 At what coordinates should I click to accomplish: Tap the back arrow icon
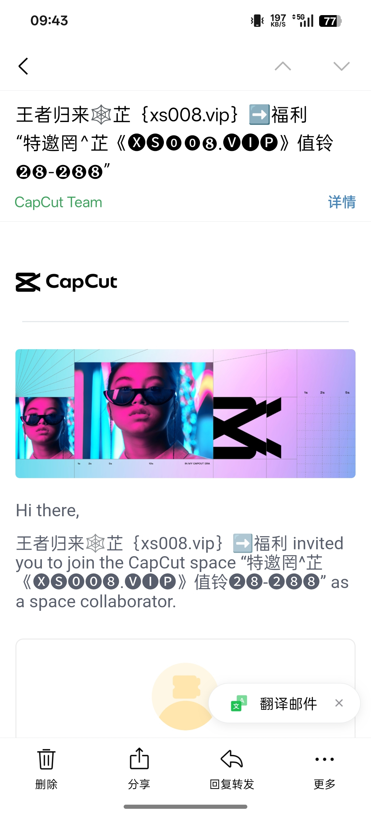[x=23, y=66]
